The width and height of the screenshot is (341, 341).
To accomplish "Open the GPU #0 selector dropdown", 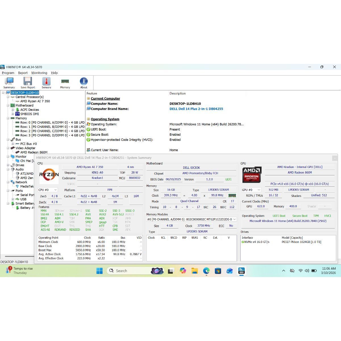I will click(251, 190).
